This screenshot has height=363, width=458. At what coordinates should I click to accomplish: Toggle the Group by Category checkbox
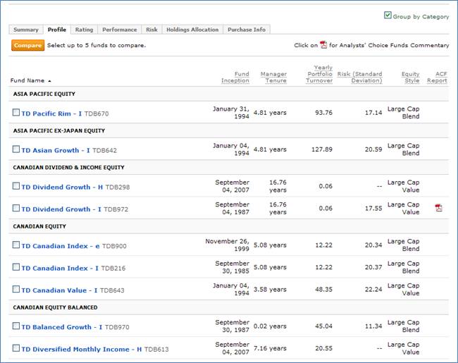[x=388, y=16]
